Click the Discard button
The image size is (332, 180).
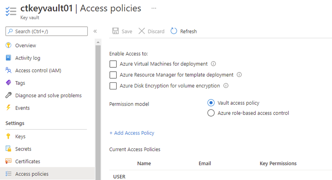click(x=152, y=31)
